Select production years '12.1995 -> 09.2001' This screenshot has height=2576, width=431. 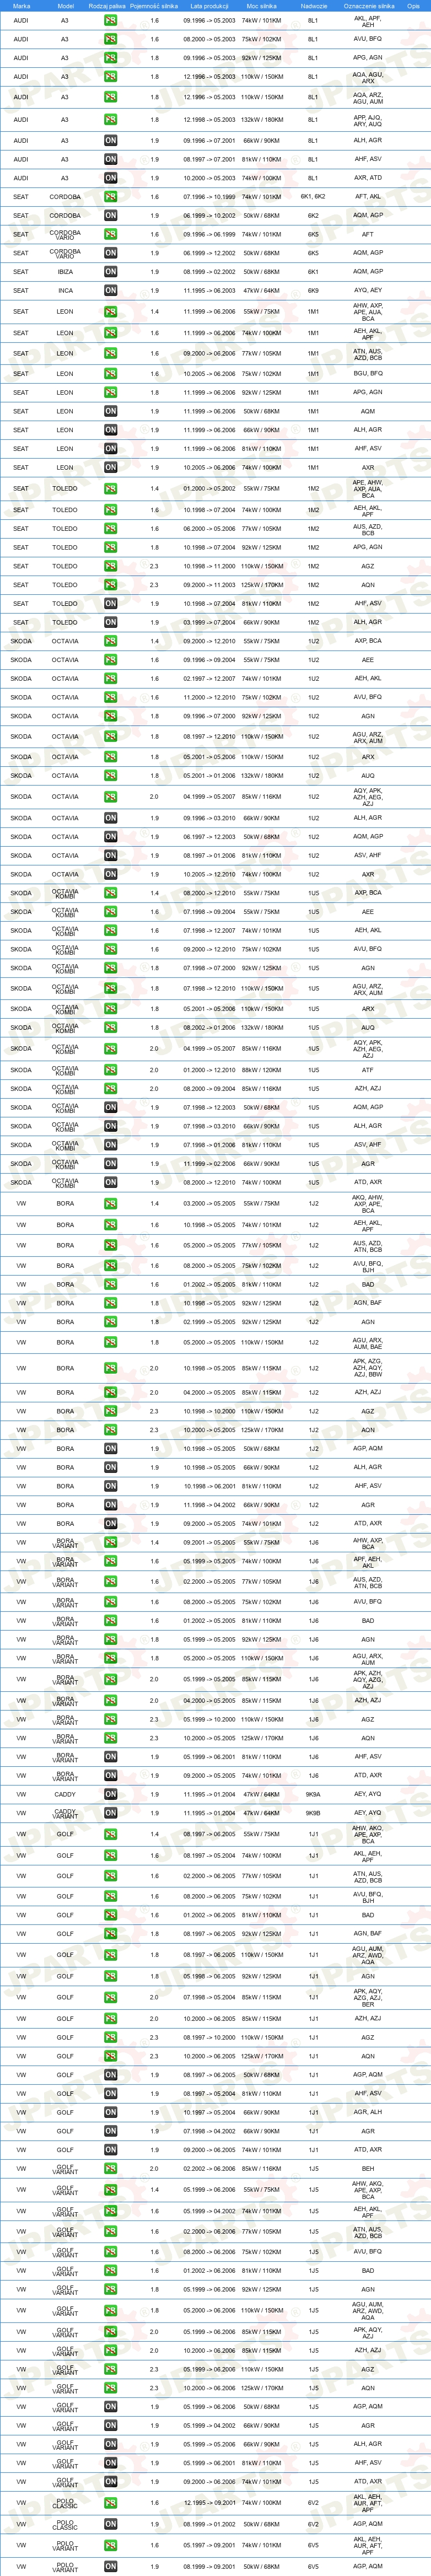coord(209,2503)
